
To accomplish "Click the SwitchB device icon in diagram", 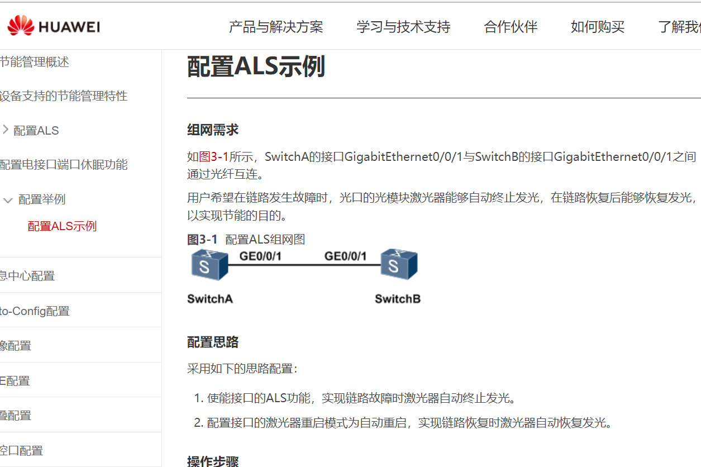I will pos(399,264).
